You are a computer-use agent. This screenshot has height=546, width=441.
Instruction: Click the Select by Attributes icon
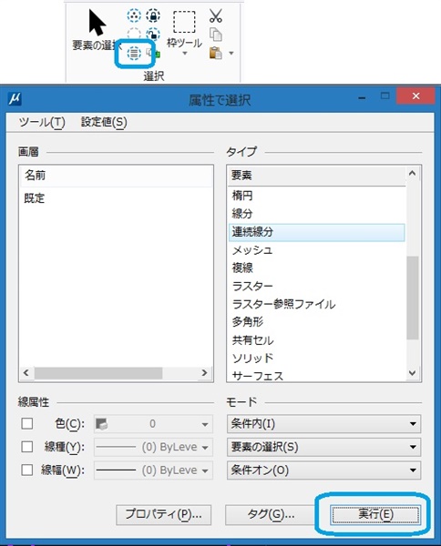(x=134, y=54)
